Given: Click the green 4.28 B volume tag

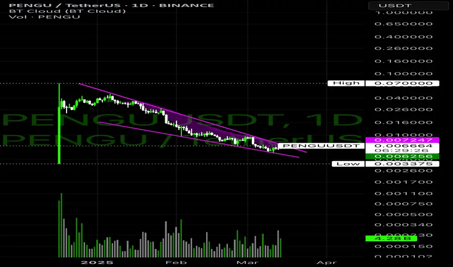Looking at the screenshot, I should 391,238.
